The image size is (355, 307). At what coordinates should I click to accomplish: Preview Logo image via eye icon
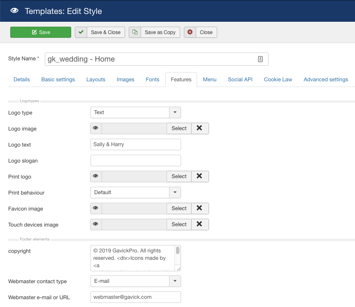(96, 128)
